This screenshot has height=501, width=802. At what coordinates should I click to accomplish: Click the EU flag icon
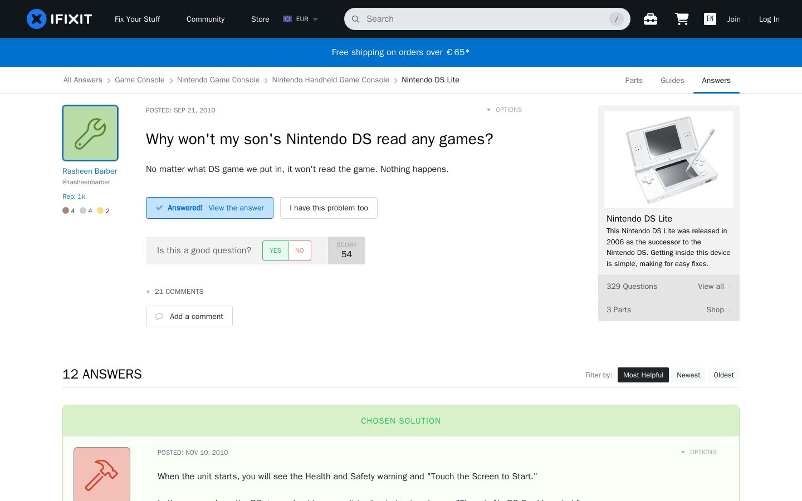coord(287,19)
